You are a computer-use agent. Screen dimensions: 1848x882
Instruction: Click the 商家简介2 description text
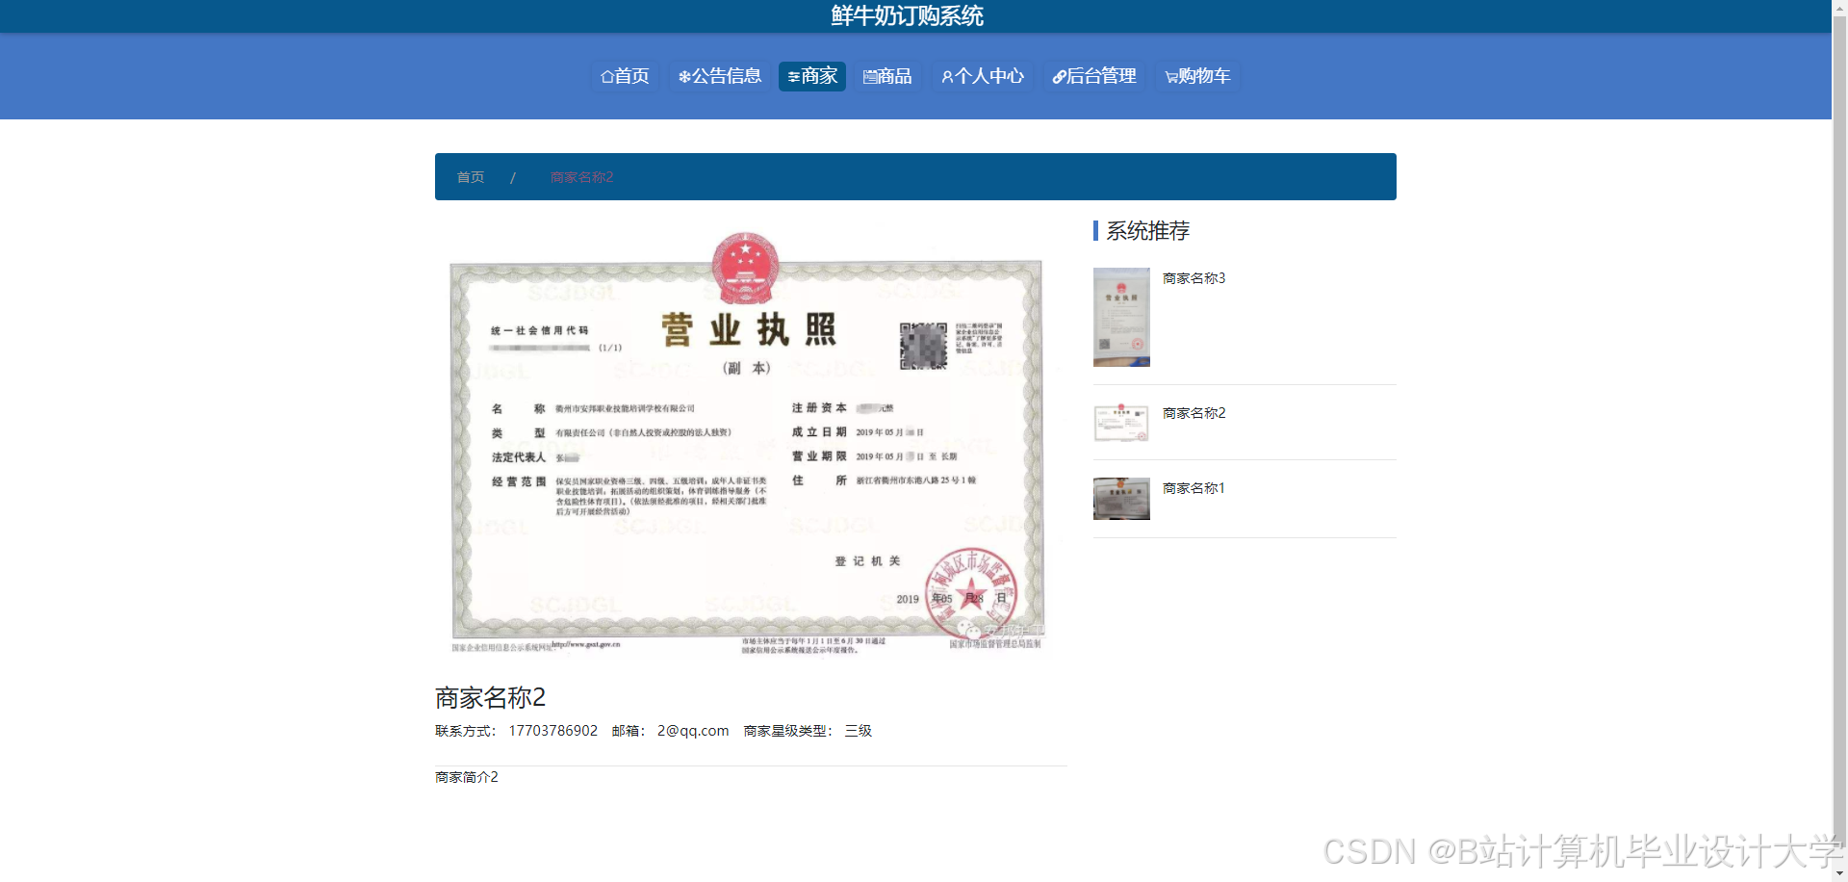[467, 777]
